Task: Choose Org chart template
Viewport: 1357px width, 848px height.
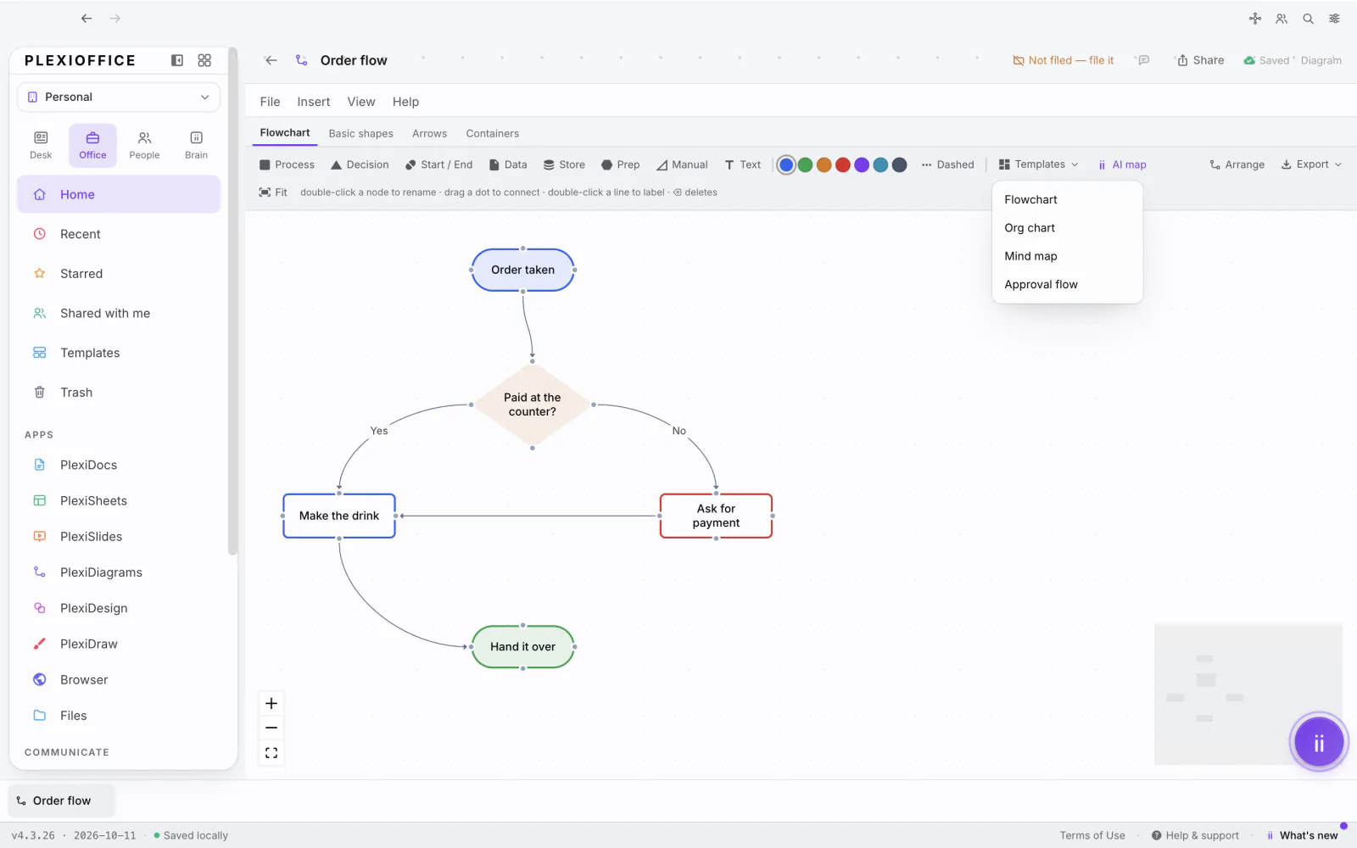Action: click(1067, 228)
